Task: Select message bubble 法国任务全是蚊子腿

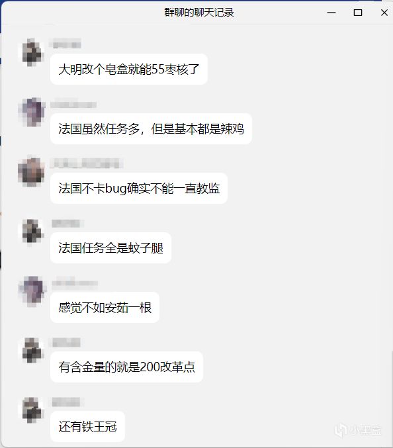Action: 110,248
